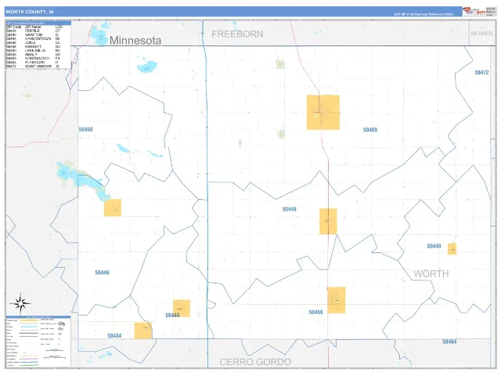The height and width of the screenshot is (376, 501).
Task: Select the orange city square beside the large lake
Action: (113, 208)
